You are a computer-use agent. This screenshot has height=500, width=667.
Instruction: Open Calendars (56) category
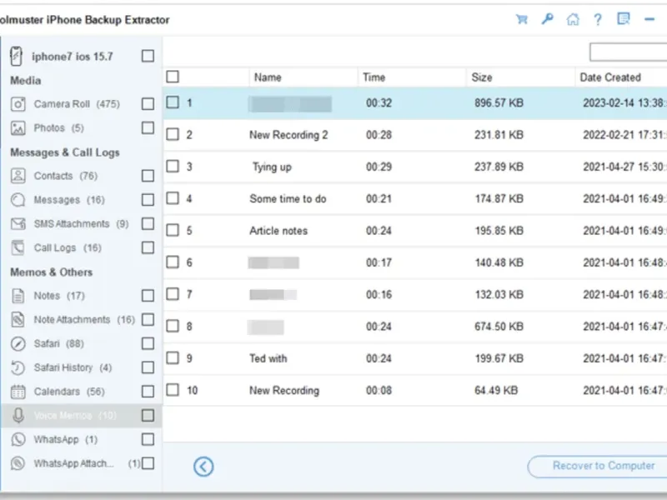[x=69, y=392]
